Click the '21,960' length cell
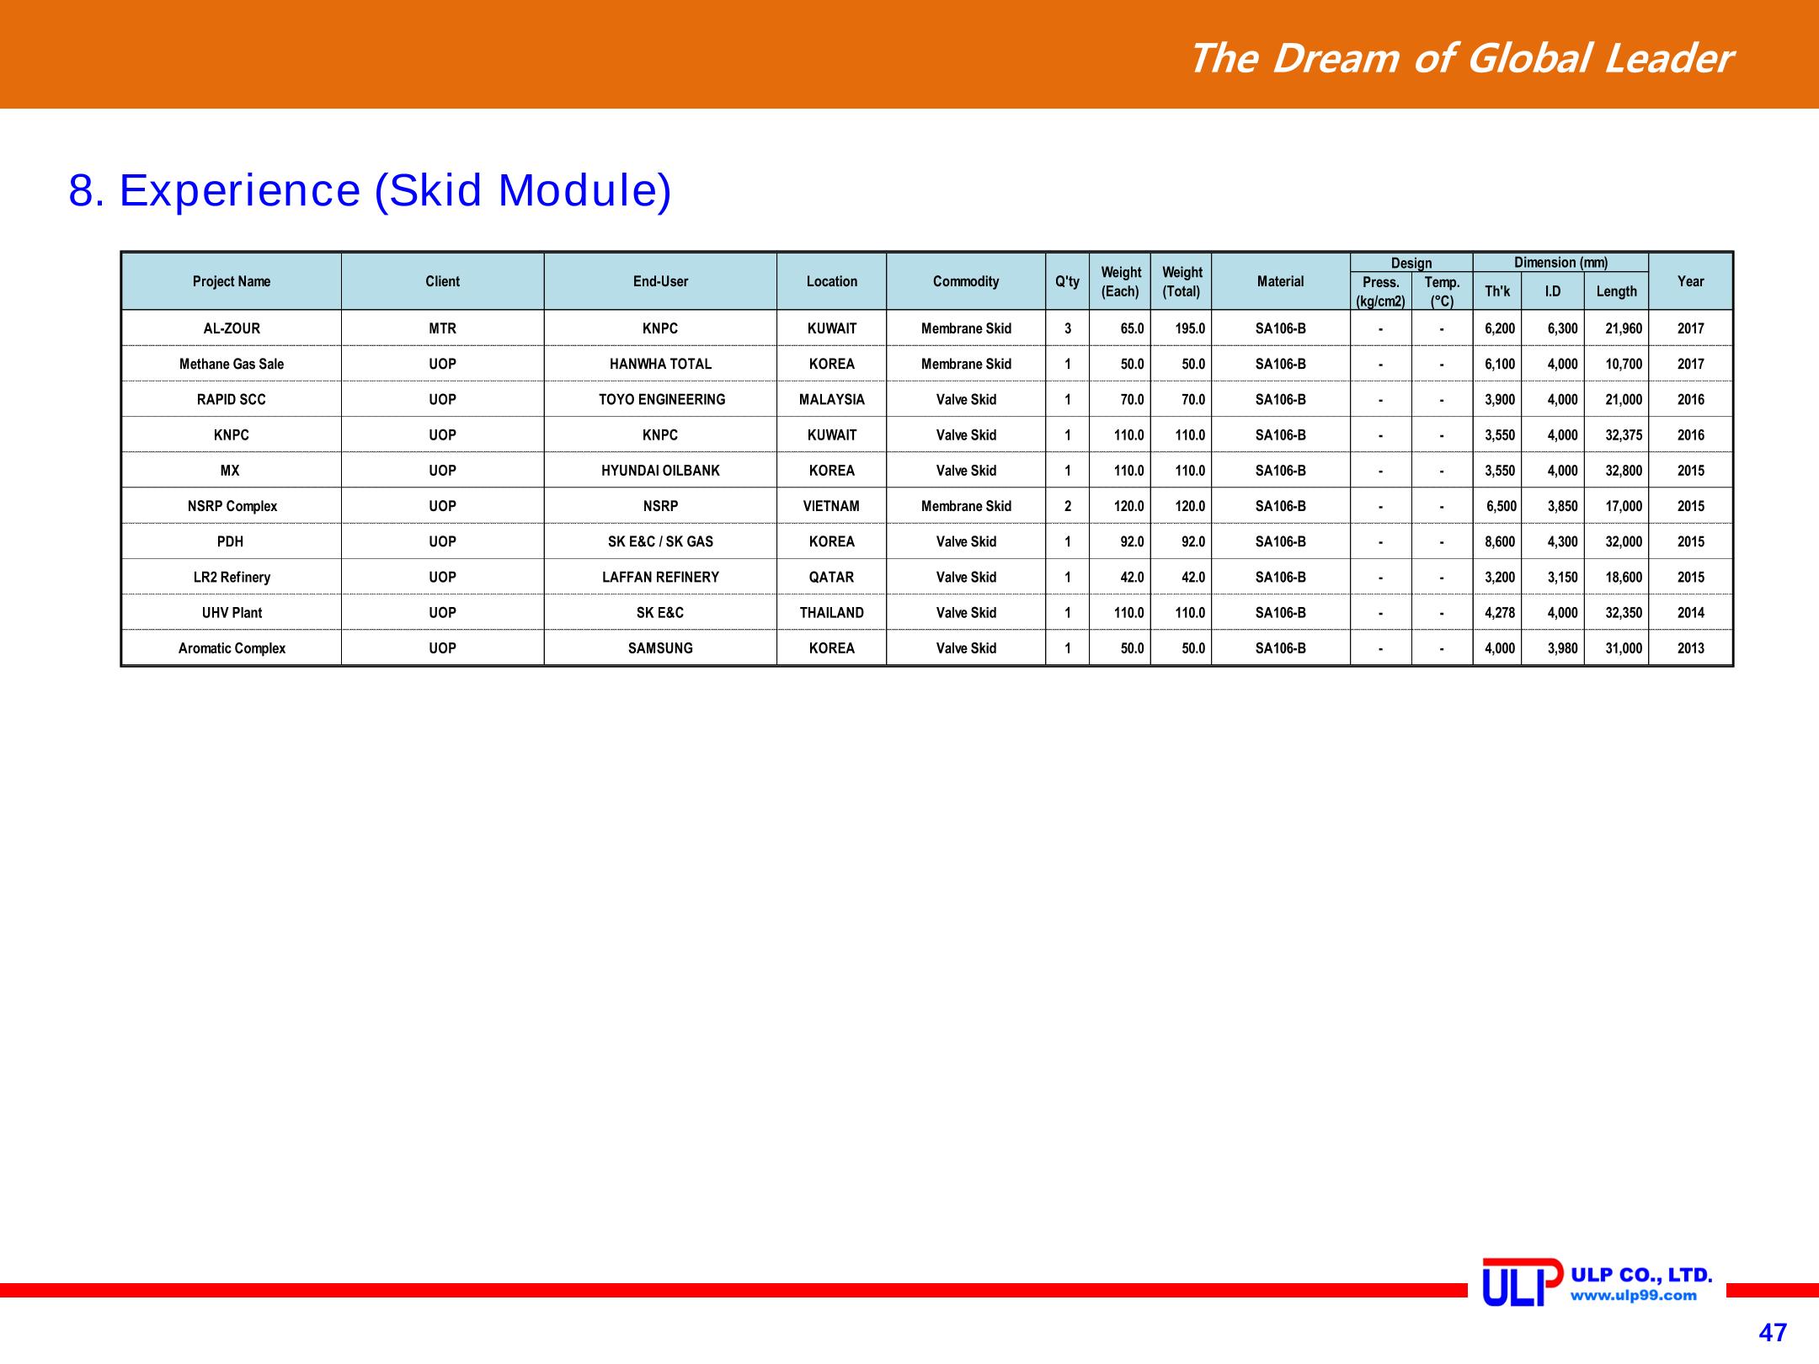 coord(1616,328)
